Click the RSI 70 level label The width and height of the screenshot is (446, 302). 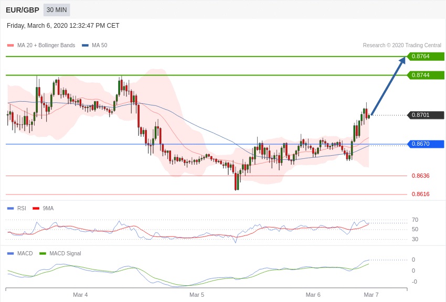(x=415, y=220)
